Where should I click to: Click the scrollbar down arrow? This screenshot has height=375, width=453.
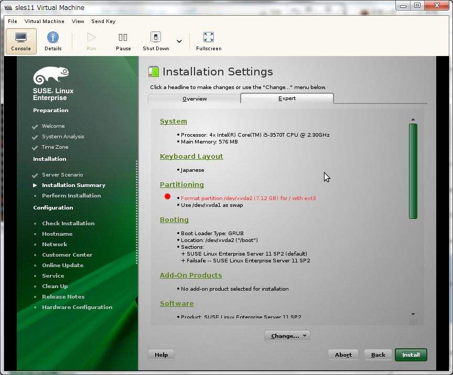pos(413,314)
